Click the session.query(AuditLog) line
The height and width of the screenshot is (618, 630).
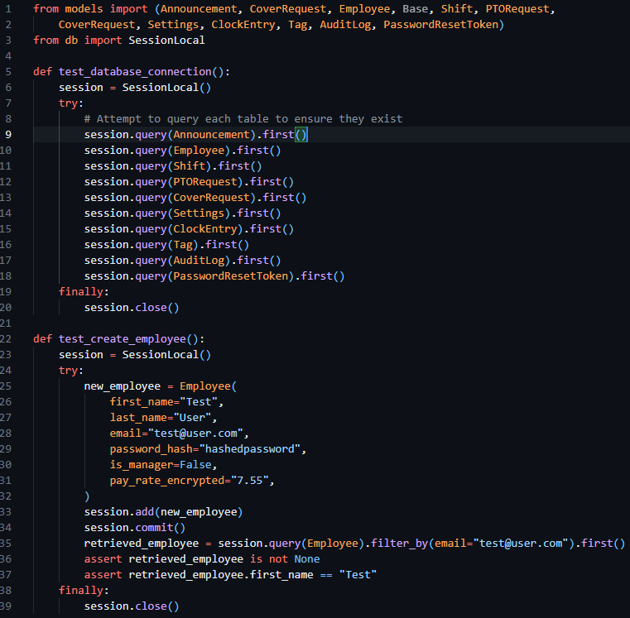(182, 260)
